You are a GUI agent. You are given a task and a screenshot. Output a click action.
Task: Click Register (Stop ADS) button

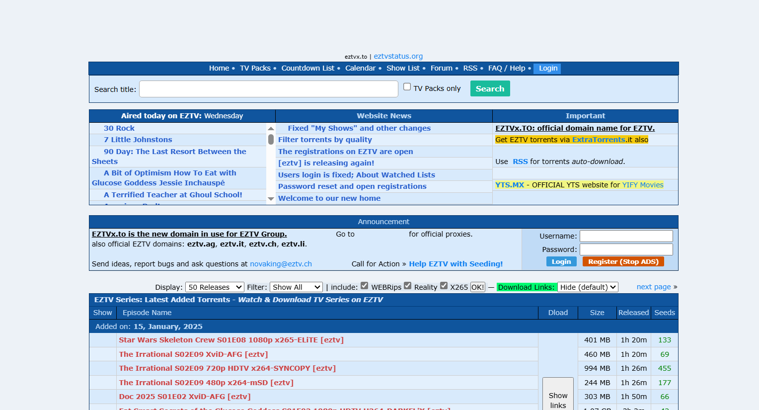(623, 261)
